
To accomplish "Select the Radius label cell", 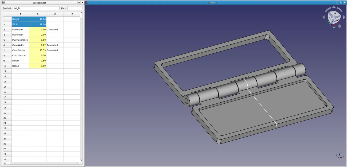I will (x=20, y=66).
